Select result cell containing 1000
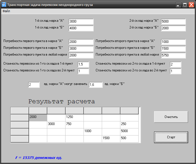 pyautogui.click(x=93, y=132)
